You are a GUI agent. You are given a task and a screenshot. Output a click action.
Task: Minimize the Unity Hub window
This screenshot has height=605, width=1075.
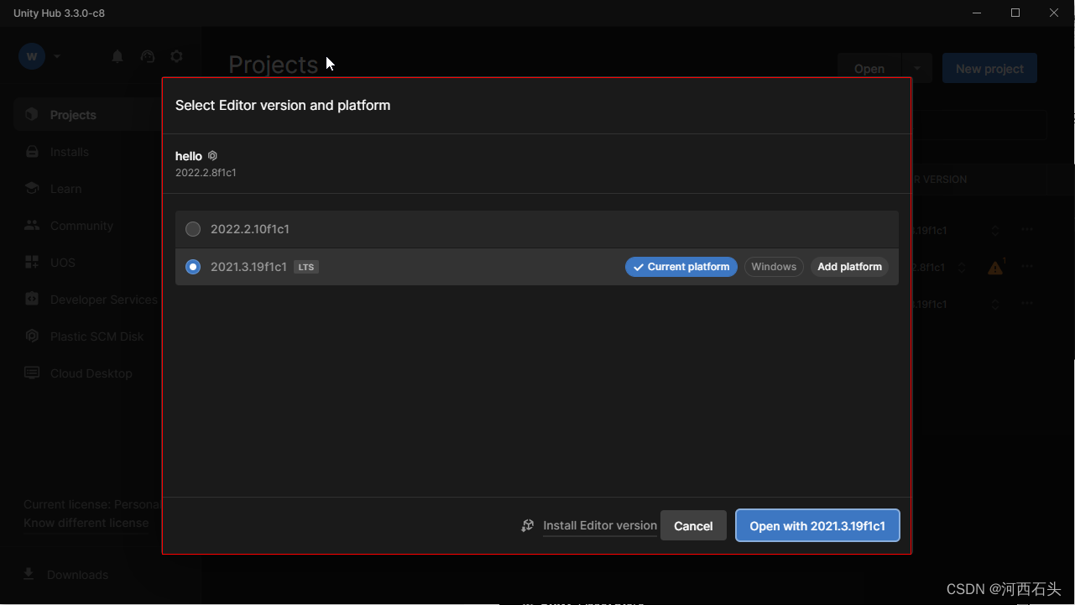[x=977, y=13]
